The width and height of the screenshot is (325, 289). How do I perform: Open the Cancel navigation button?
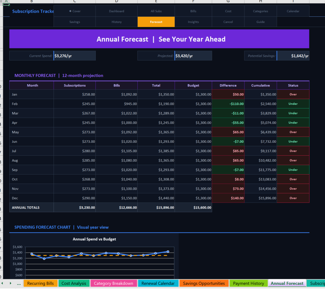coord(228,22)
